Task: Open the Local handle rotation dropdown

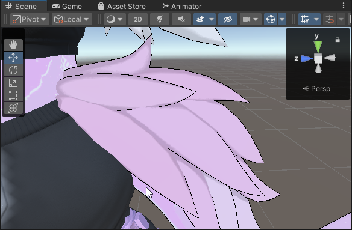Action: click(x=72, y=19)
